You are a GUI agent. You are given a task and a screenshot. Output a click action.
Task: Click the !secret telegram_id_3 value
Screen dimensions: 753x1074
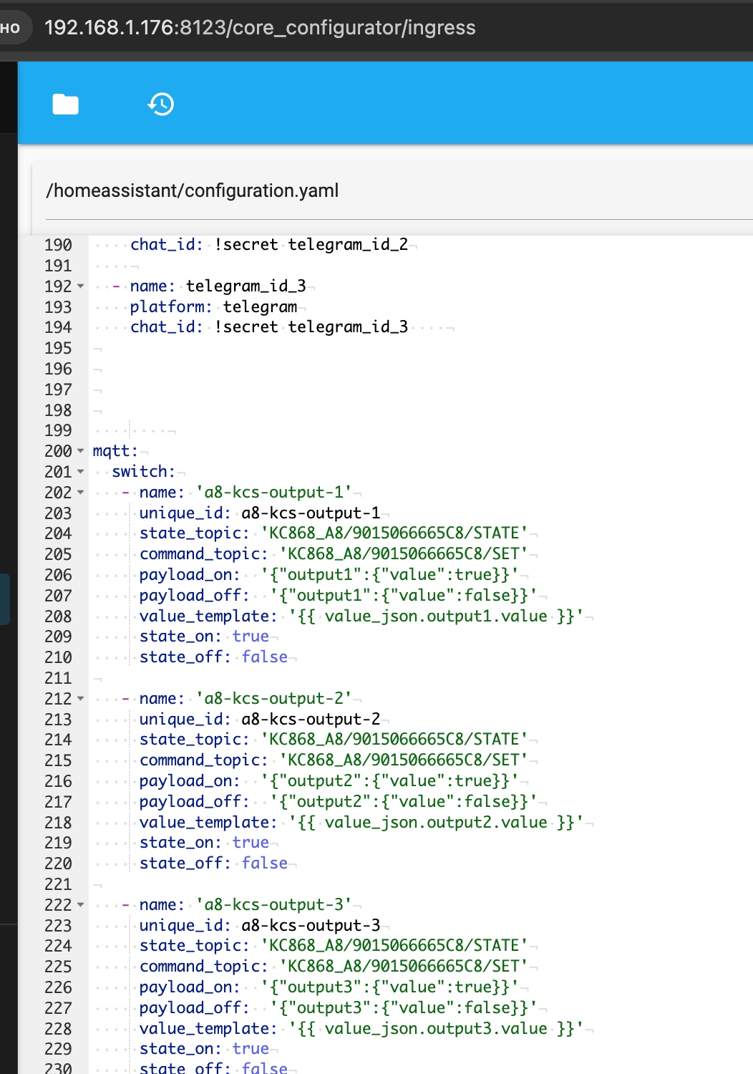pos(311,327)
